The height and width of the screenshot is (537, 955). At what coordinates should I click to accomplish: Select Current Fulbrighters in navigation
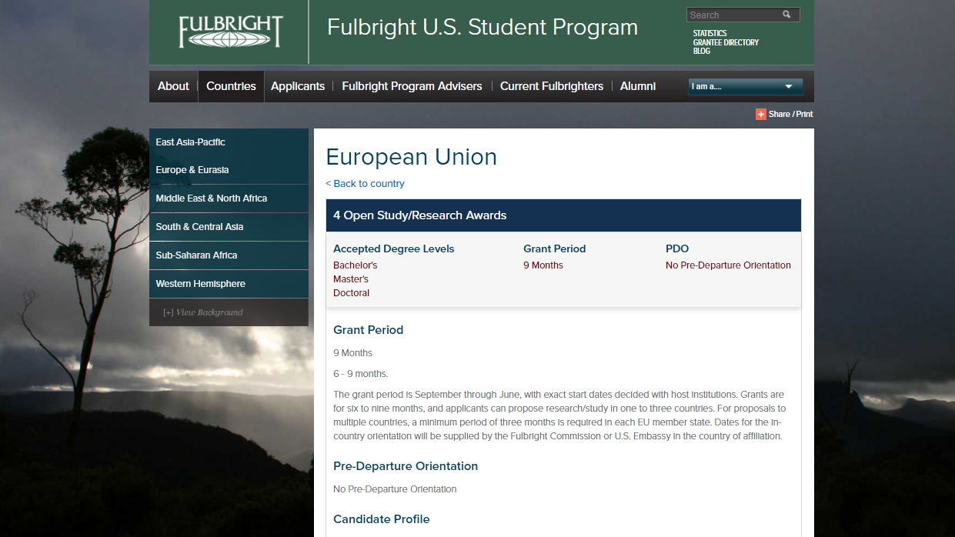click(551, 86)
